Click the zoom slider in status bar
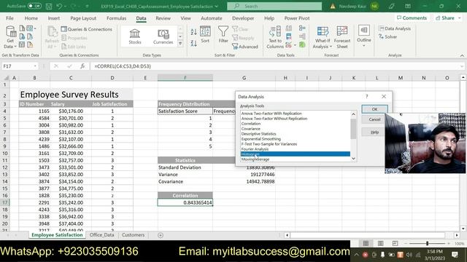Image resolution: width=467 pixels, height=262 pixels. 427,243
